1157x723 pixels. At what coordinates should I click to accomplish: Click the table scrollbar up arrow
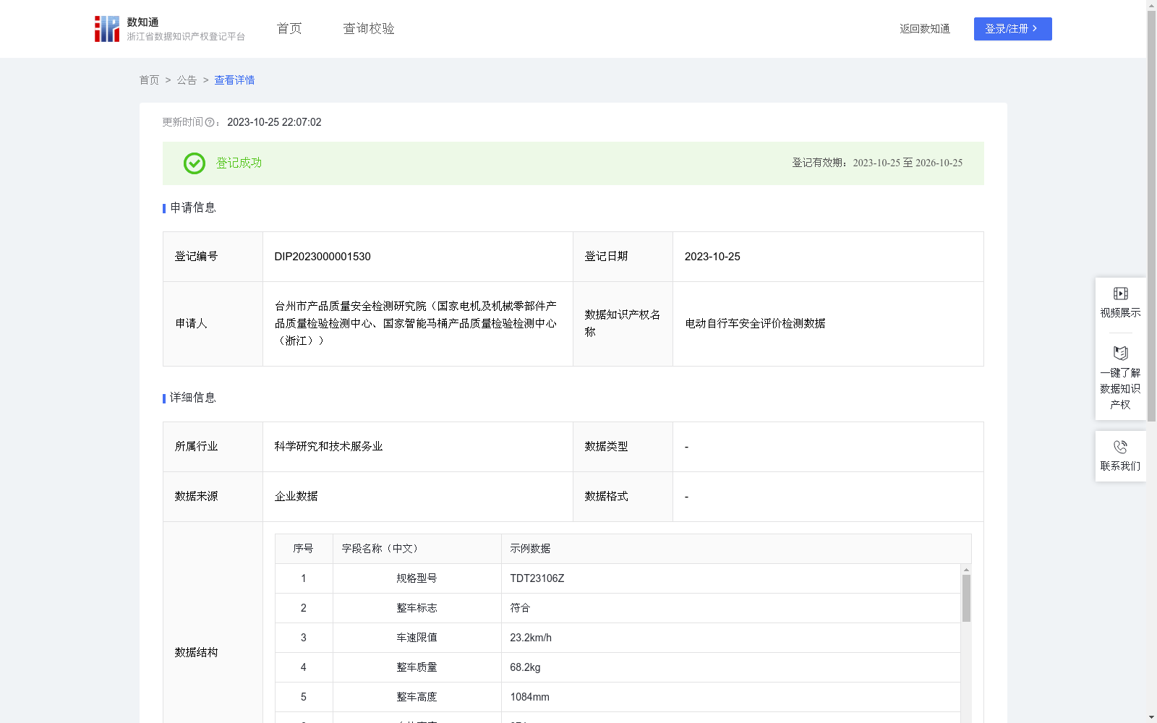pyautogui.click(x=966, y=570)
